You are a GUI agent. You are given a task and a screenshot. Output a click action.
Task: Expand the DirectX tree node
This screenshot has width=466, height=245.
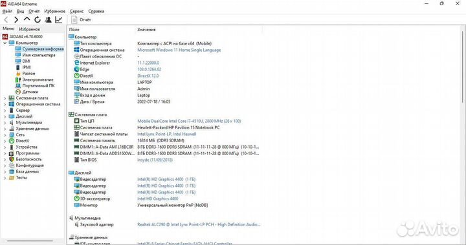coord(5,141)
